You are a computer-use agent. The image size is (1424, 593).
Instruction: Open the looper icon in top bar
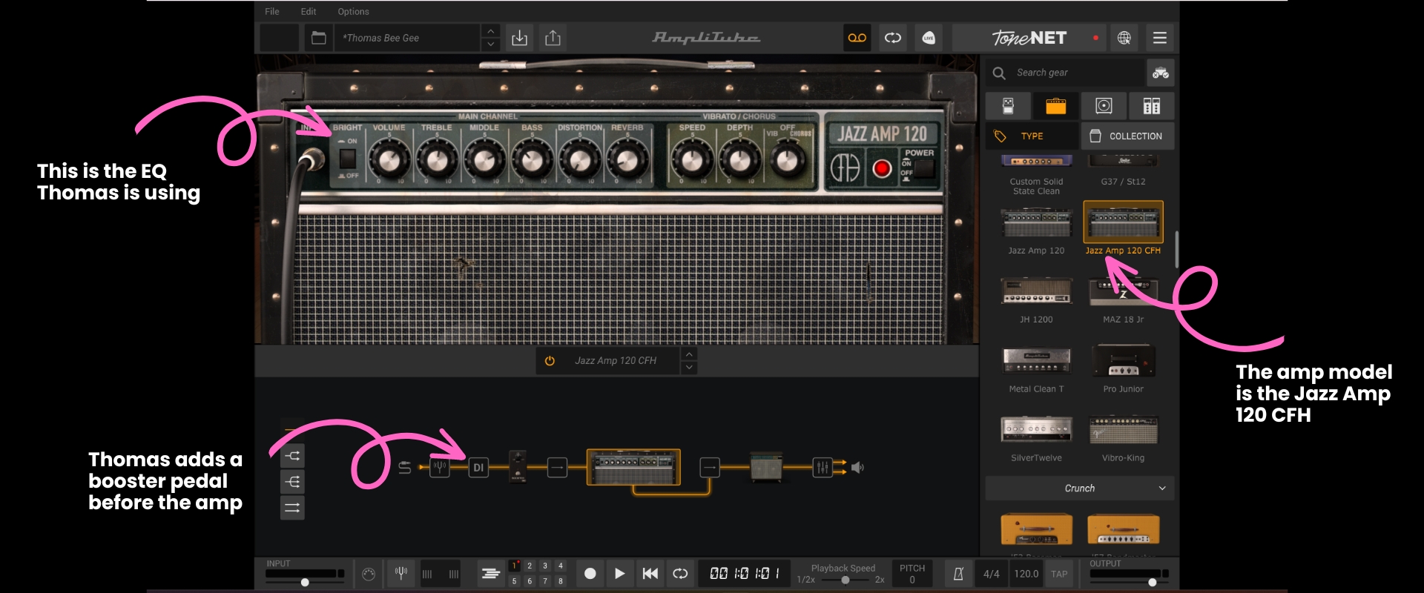coord(893,38)
